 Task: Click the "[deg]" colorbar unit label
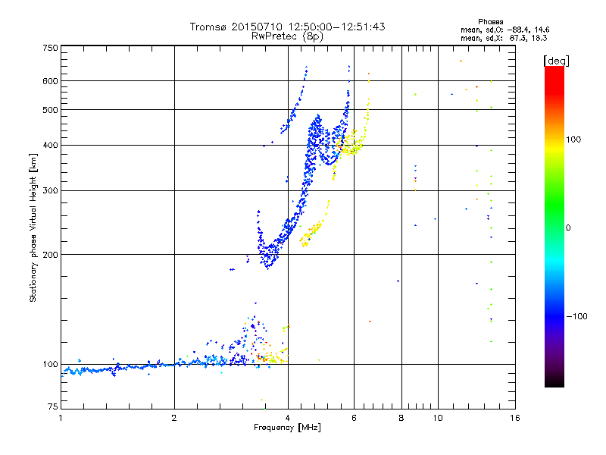(x=556, y=61)
